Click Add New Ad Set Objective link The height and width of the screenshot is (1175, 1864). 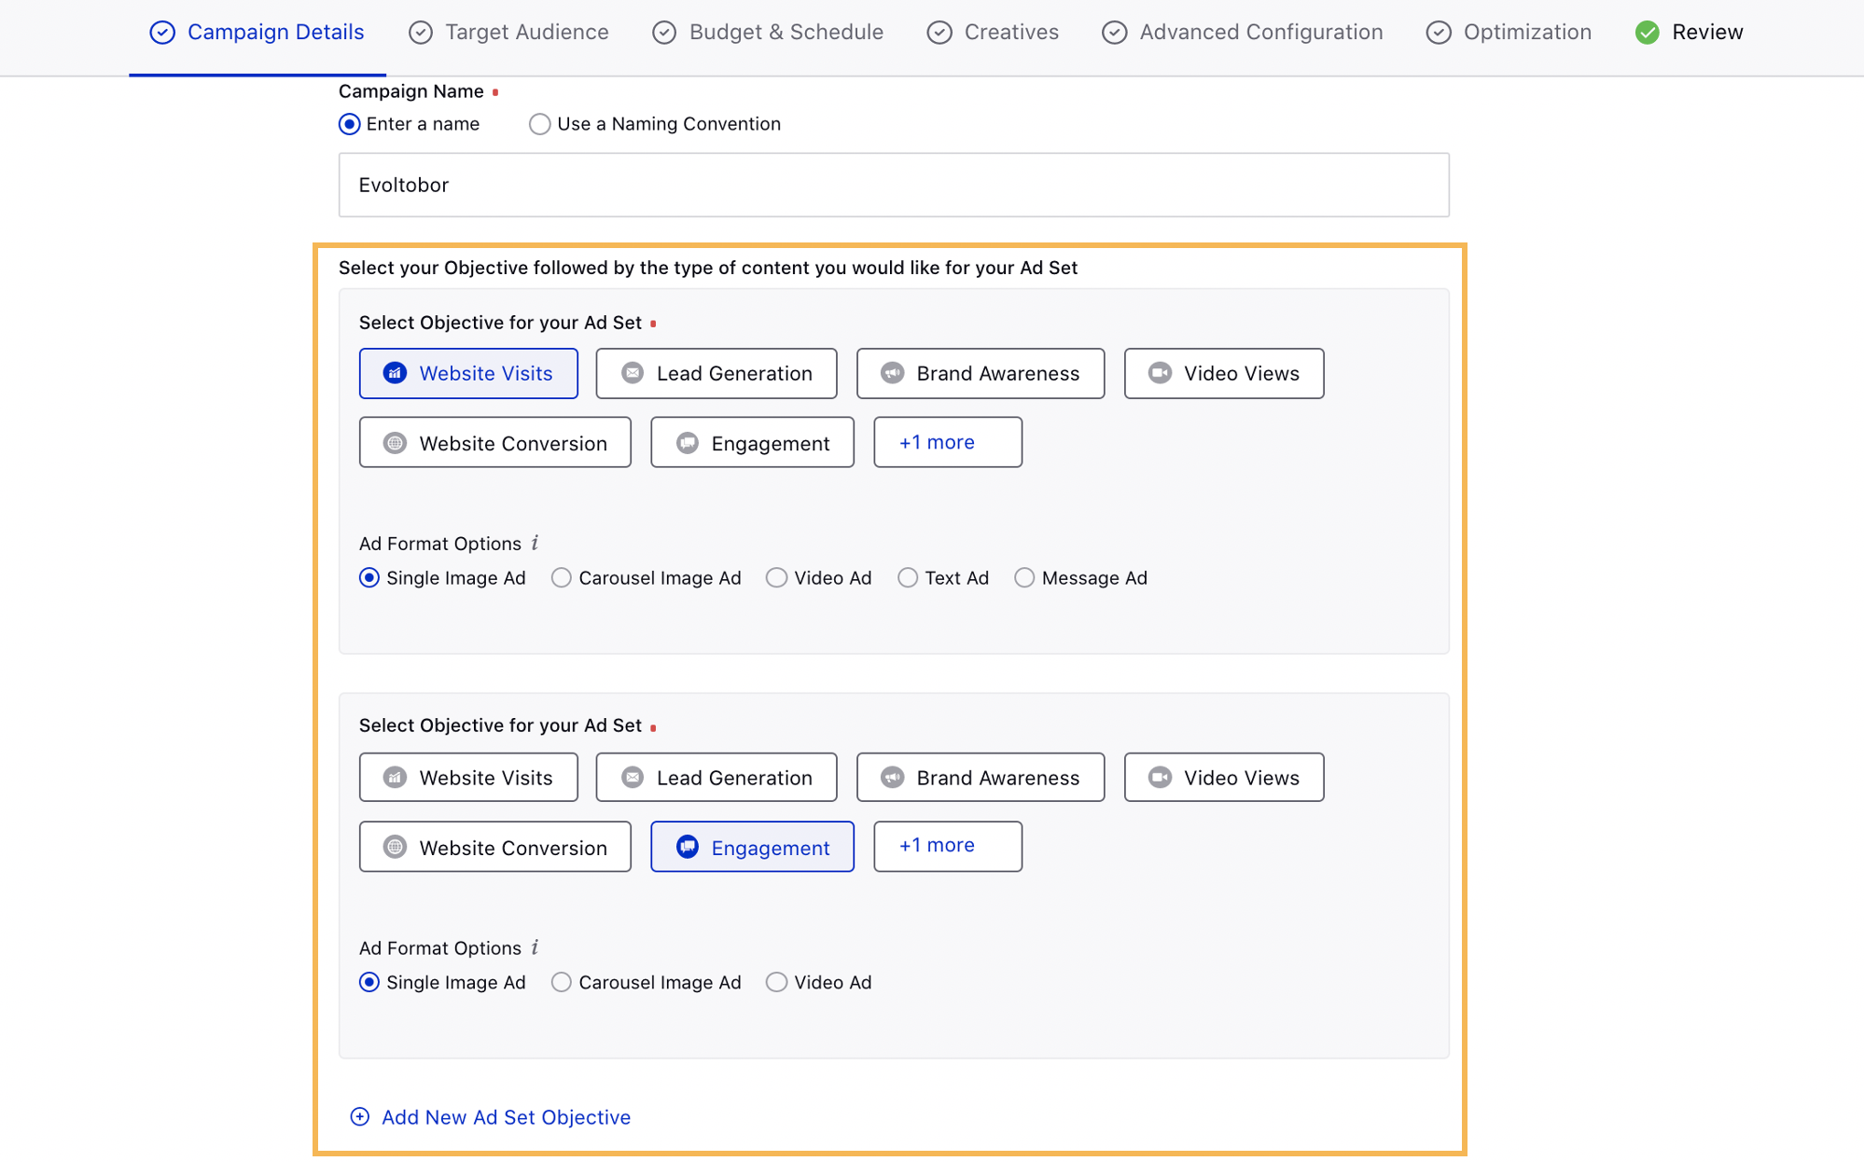tap(505, 1117)
